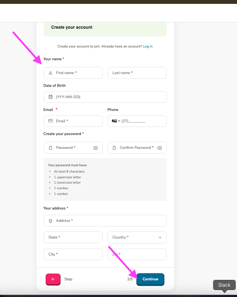
Task: Open the phone country flag selector
Action: tap(115, 121)
